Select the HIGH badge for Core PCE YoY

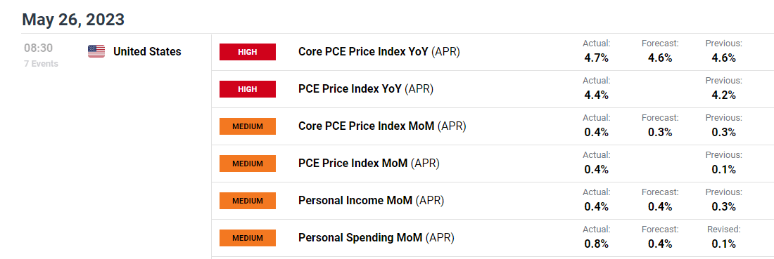pos(247,52)
